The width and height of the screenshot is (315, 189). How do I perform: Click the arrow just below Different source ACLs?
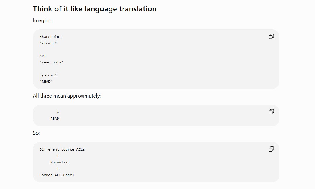coord(58,156)
